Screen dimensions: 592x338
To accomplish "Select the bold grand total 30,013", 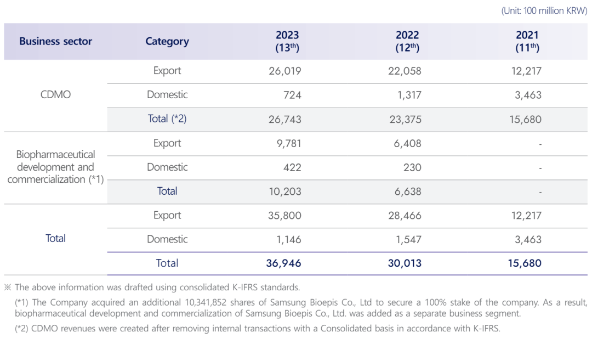I will tap(404, 263).
